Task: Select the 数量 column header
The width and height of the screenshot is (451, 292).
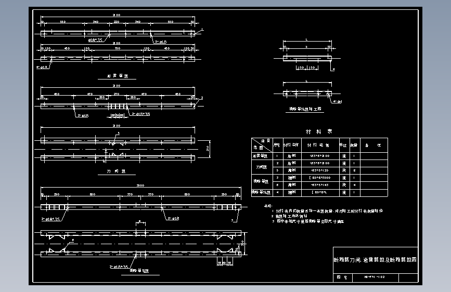Action: pos(354,145)
